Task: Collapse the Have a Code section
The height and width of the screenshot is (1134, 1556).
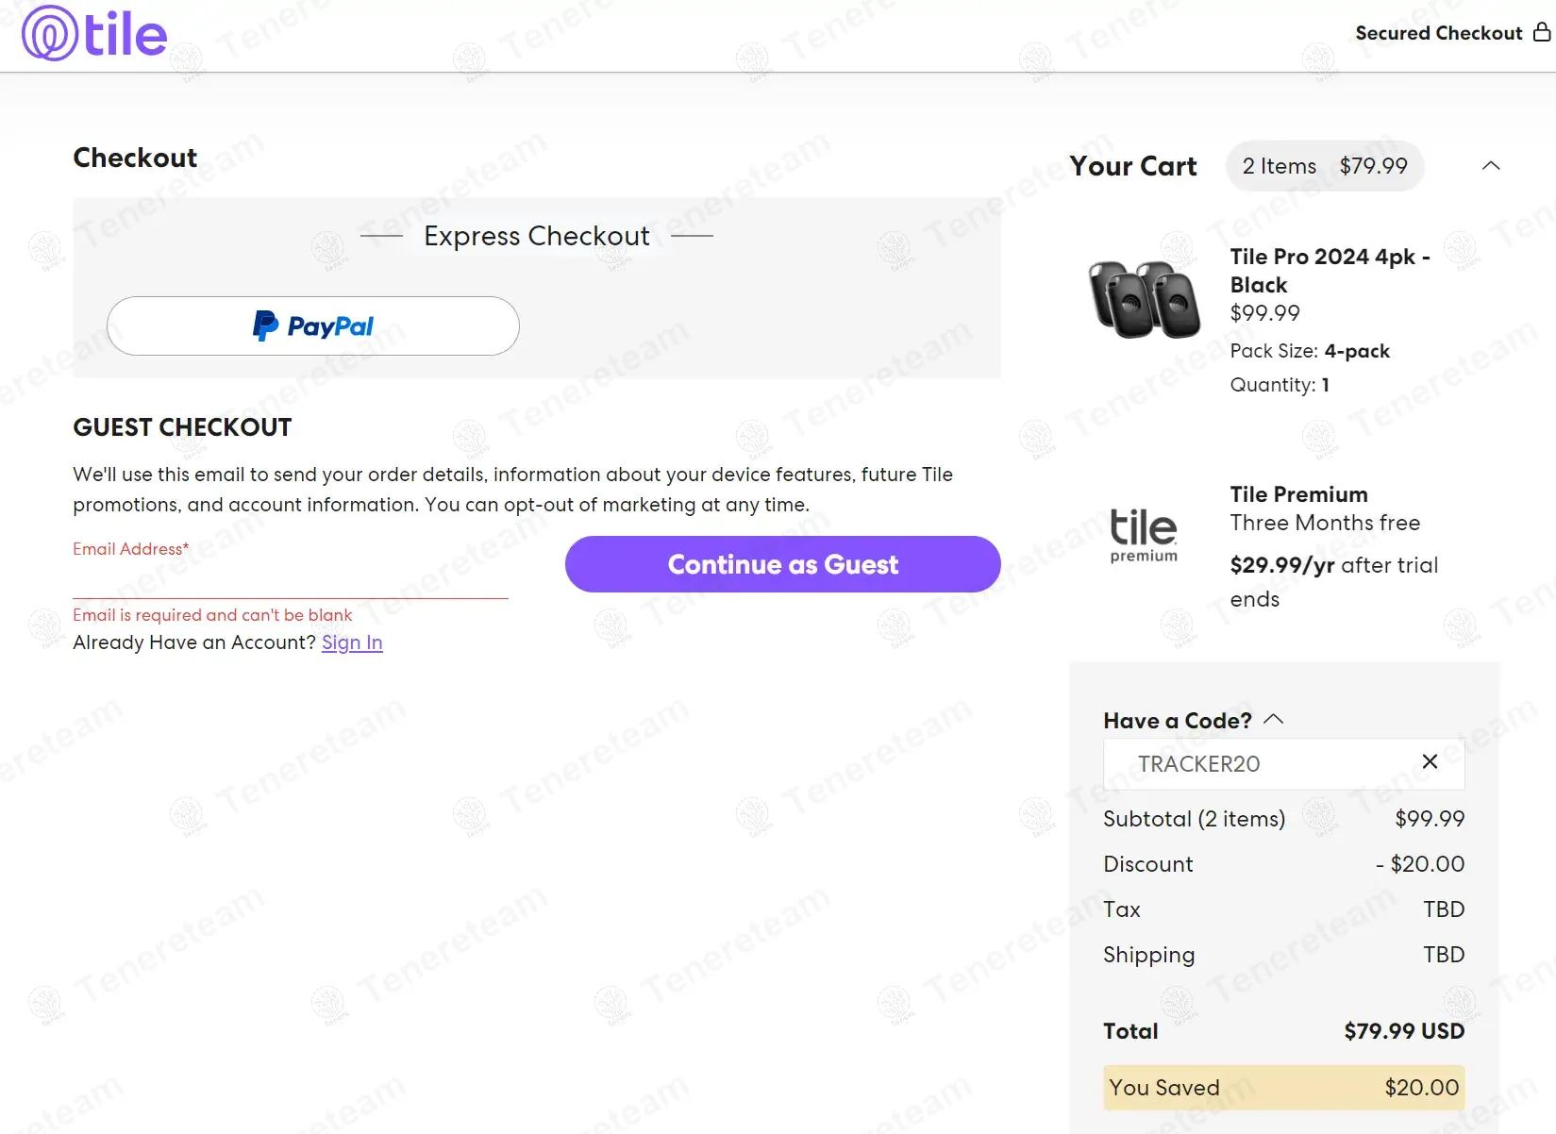Action: point(1273,720)
